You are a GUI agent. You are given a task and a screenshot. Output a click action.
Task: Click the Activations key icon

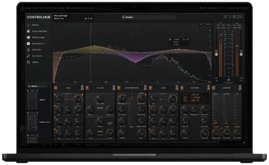click(x=28, y=56)
